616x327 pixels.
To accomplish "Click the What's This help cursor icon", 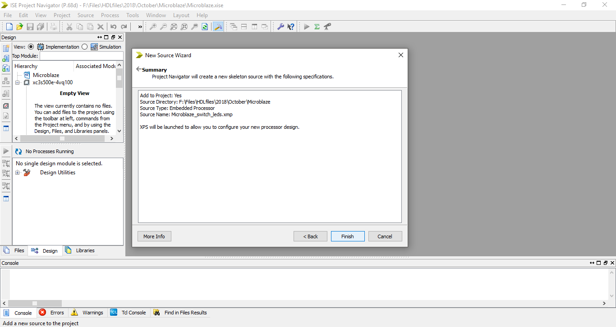I will tap(291, 27).
